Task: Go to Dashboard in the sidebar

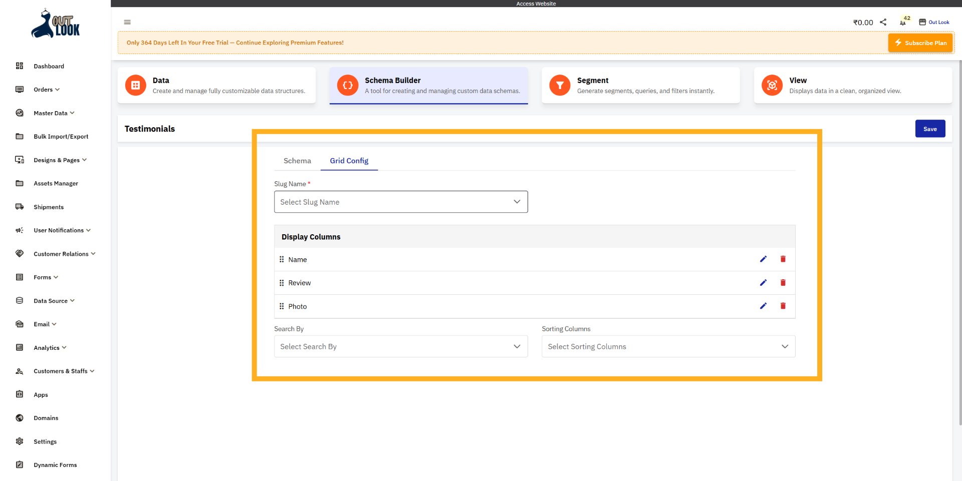Action: (x=49, y=66)
